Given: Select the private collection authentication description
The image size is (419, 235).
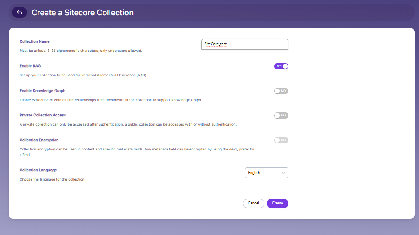Looking at the screenshot, I should (x=128, y=124).
